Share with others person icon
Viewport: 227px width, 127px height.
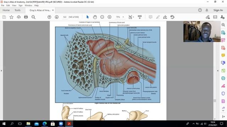222,17
